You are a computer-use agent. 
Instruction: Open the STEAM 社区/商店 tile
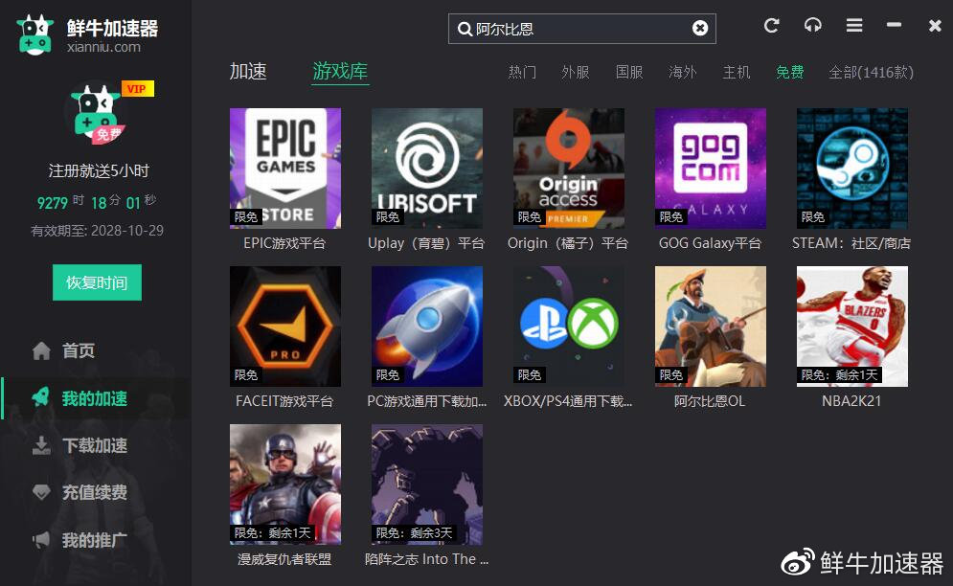pyautogui.click(x=851, y=168)
